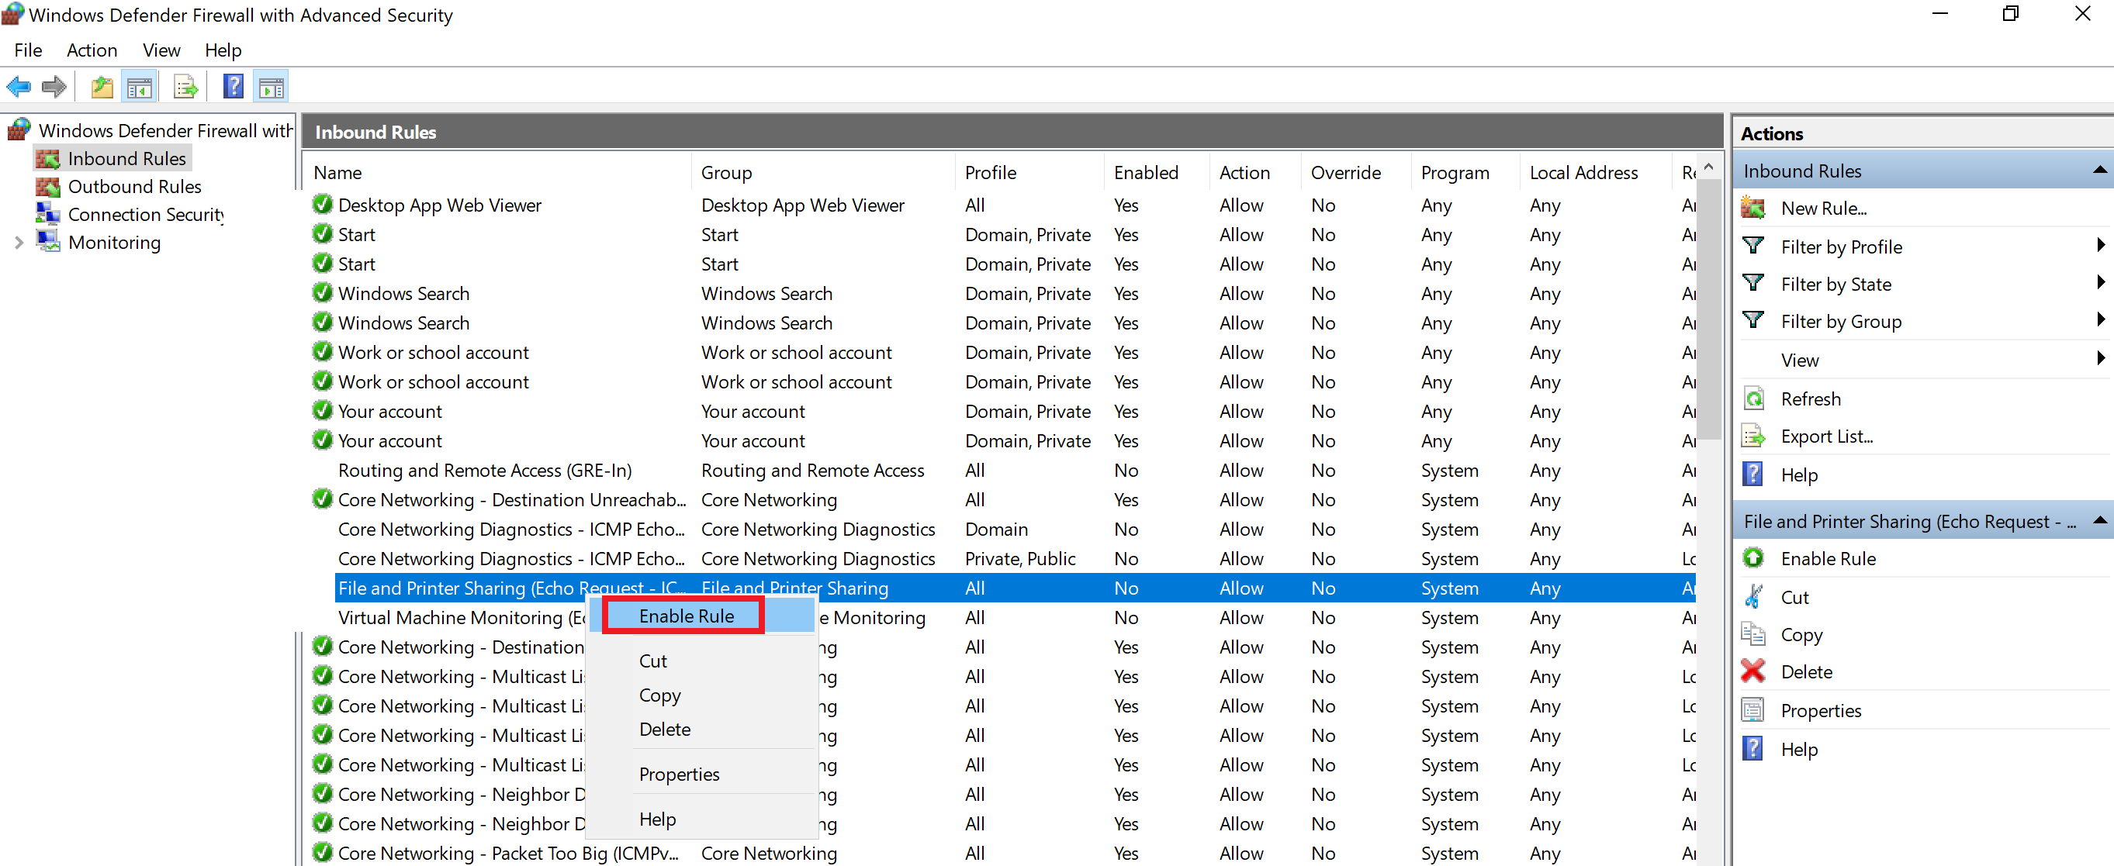Sort by the Group column header

823,172
